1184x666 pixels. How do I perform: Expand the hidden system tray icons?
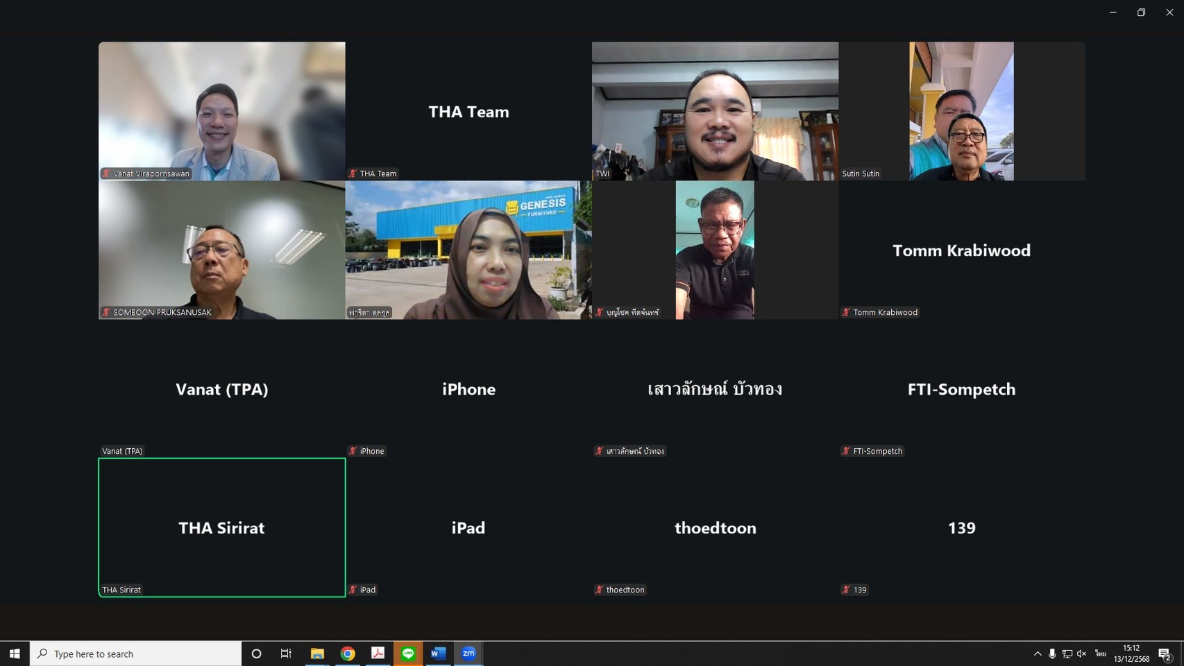1038,654
